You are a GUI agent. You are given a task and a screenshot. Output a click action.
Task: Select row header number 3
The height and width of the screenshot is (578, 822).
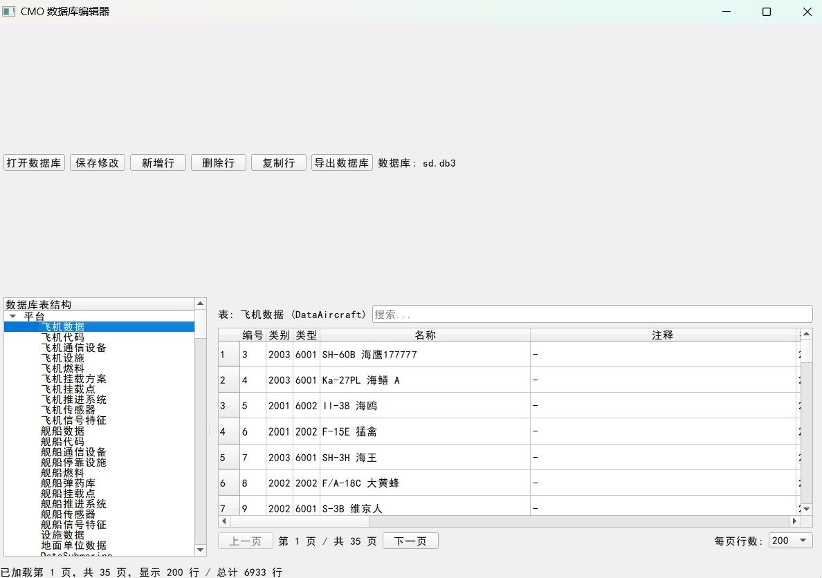[x=223, y=406]
